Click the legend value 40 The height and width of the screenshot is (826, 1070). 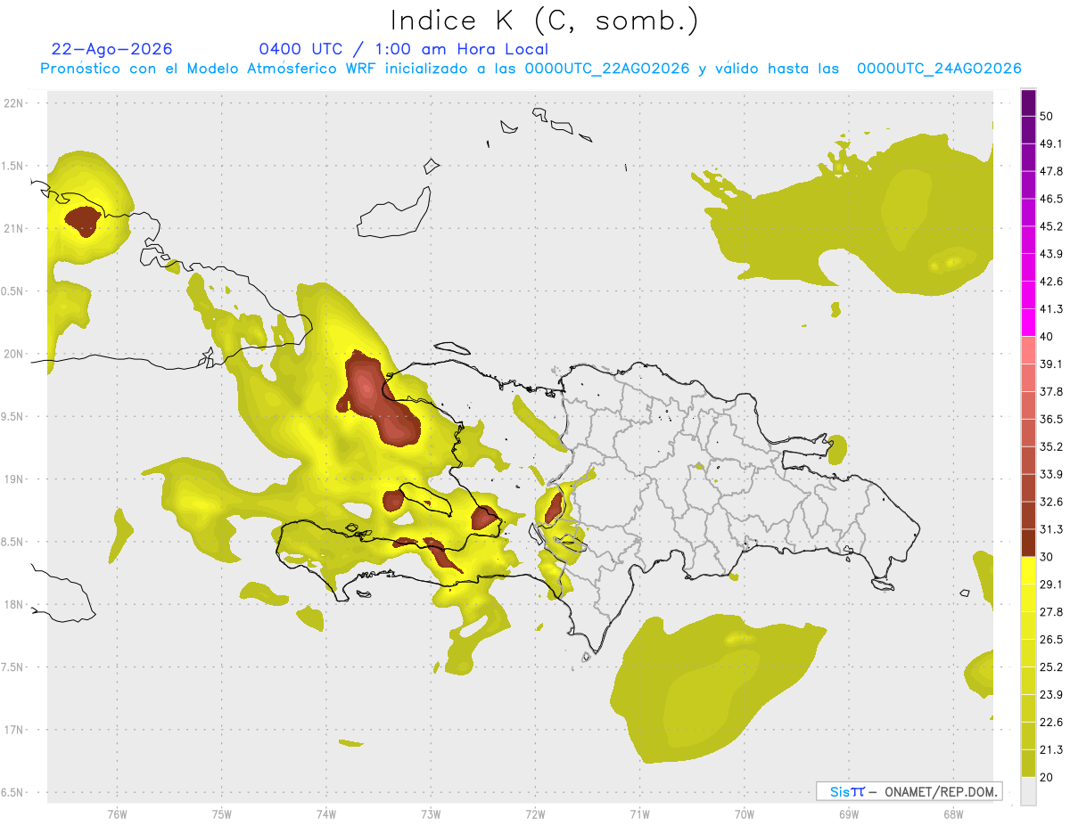(1046, 336)
